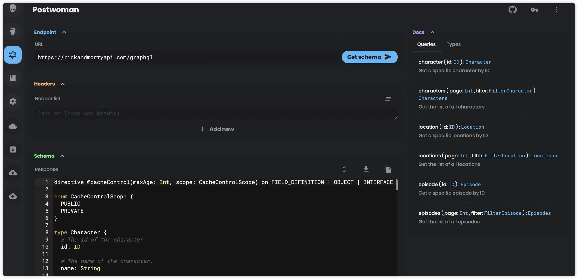Click the GraphQL URL input field

(x=187, y=57)
